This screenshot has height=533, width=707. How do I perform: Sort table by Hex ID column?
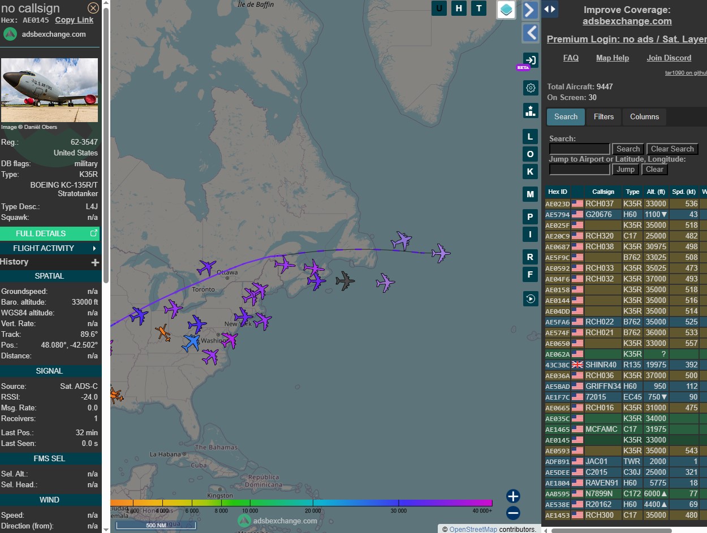click(x=558, y=192)
